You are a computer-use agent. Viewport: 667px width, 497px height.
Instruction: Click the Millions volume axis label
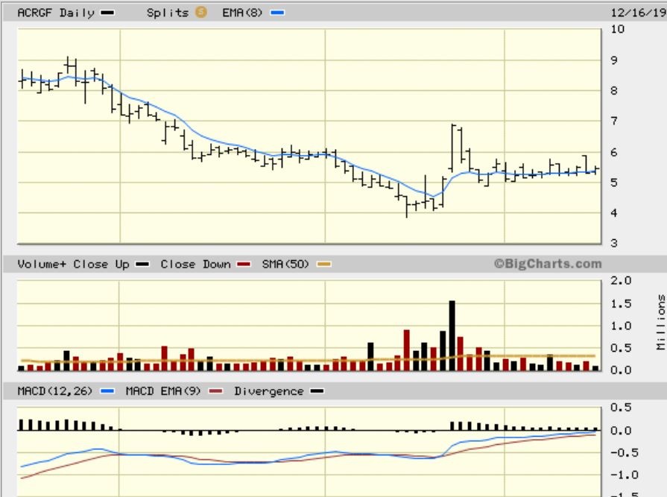coord(660,322)
